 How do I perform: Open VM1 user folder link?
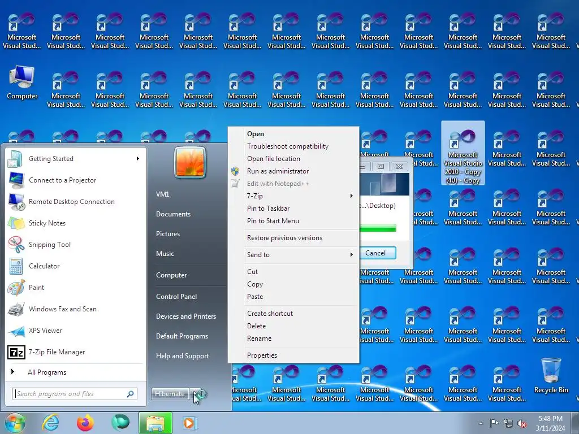click(162, 194)
